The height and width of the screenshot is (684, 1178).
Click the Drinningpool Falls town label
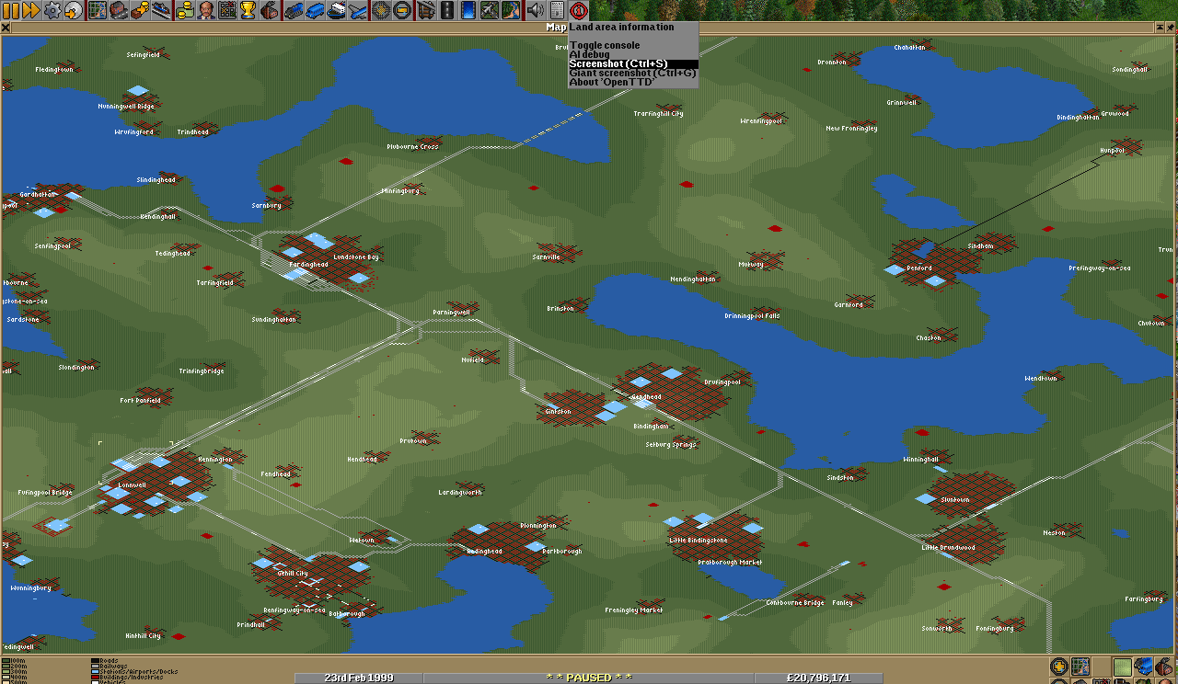(752, 315)
